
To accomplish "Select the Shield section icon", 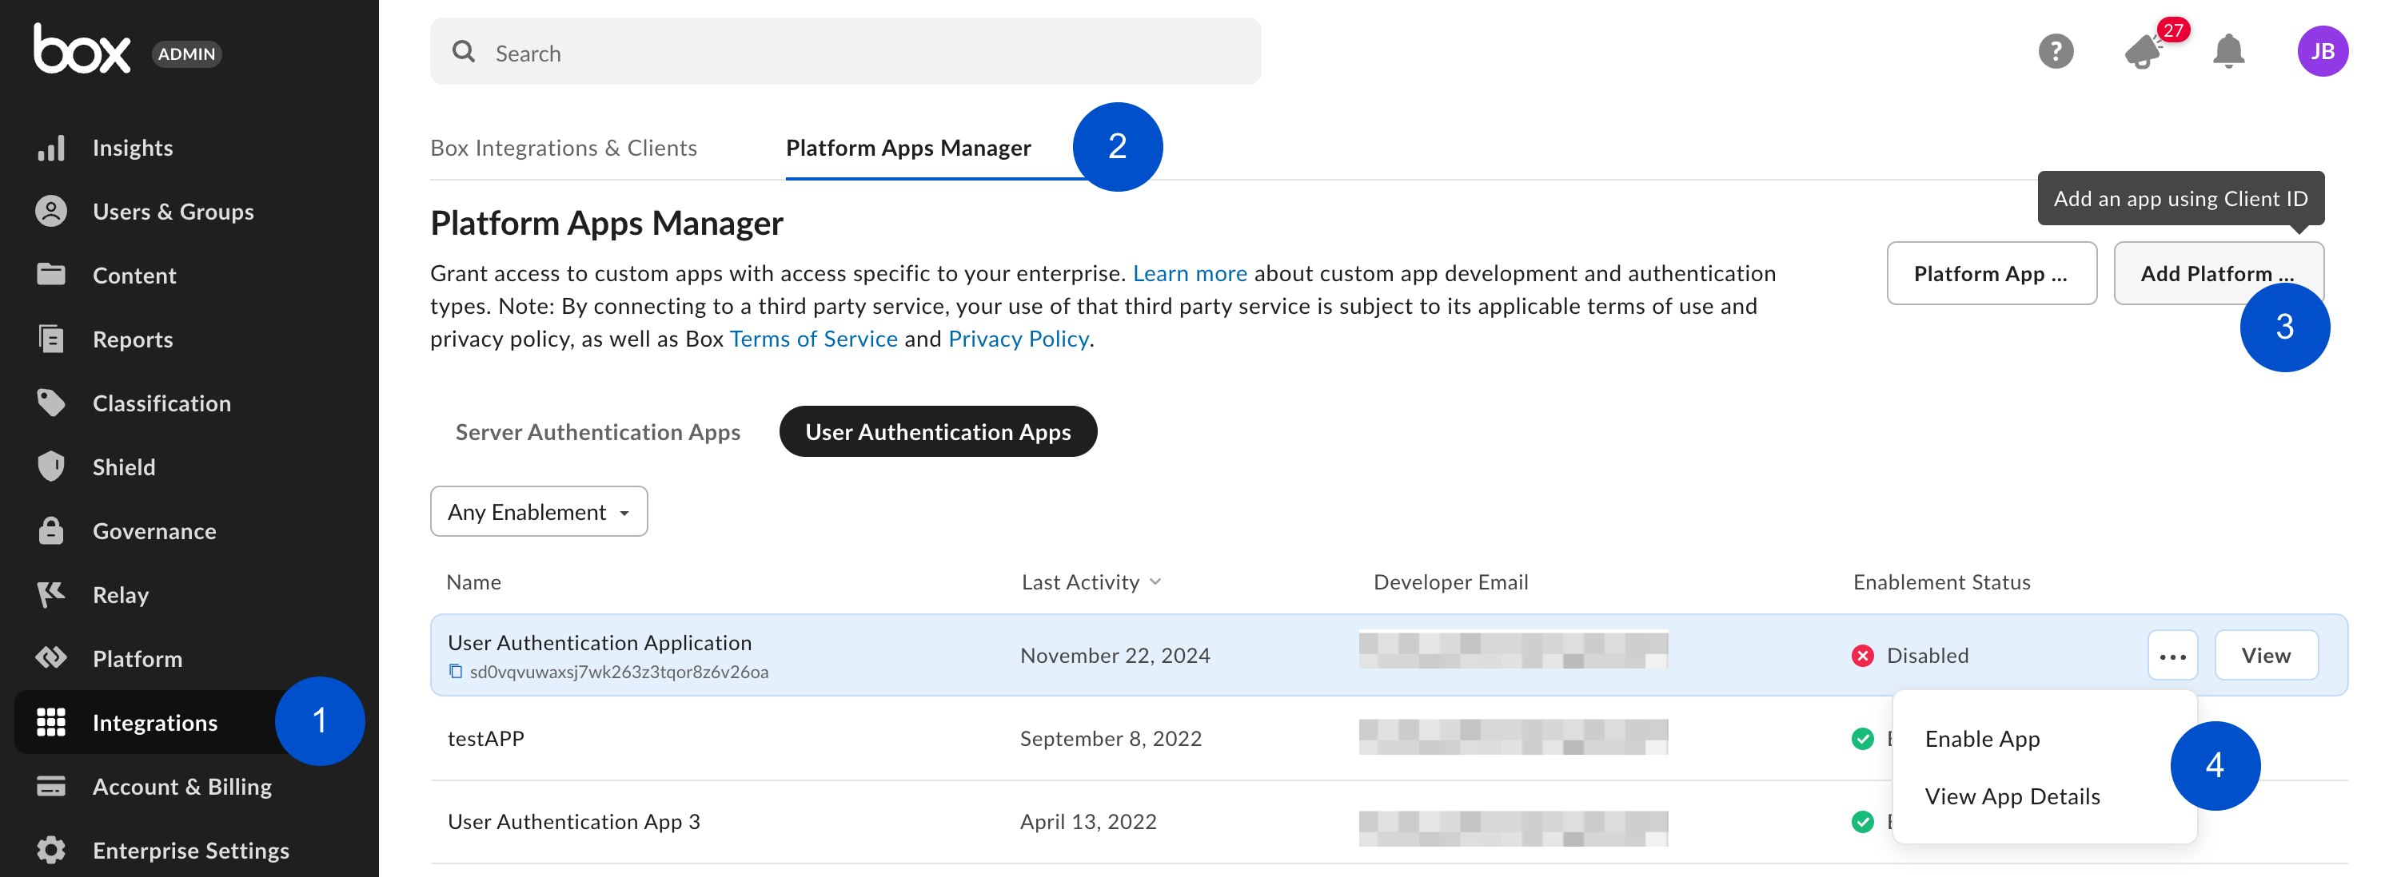I will [51, 466].
